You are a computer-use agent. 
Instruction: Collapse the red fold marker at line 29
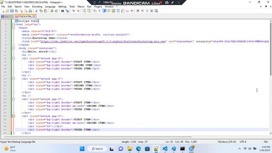(13, 116)
